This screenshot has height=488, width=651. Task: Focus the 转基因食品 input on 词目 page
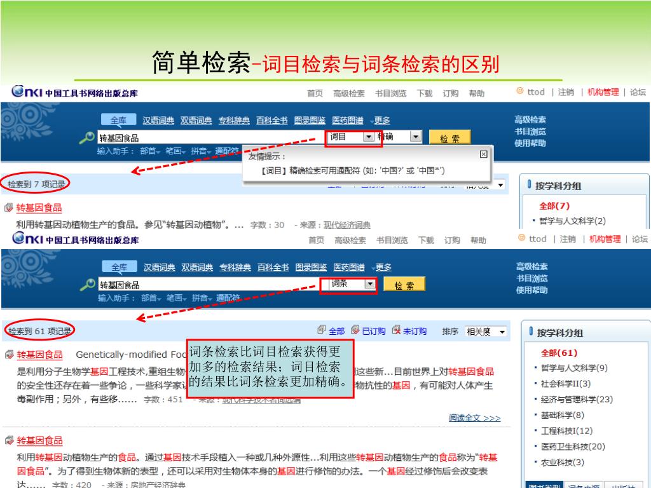click(x=212, y=137)
